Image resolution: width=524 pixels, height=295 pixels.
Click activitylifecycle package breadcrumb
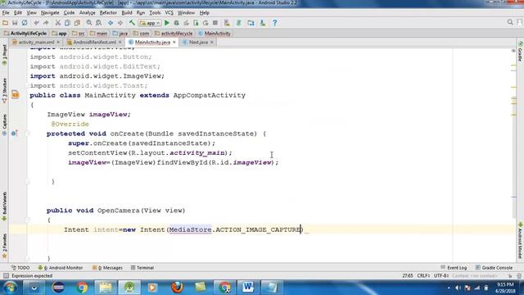pos(174,33)
